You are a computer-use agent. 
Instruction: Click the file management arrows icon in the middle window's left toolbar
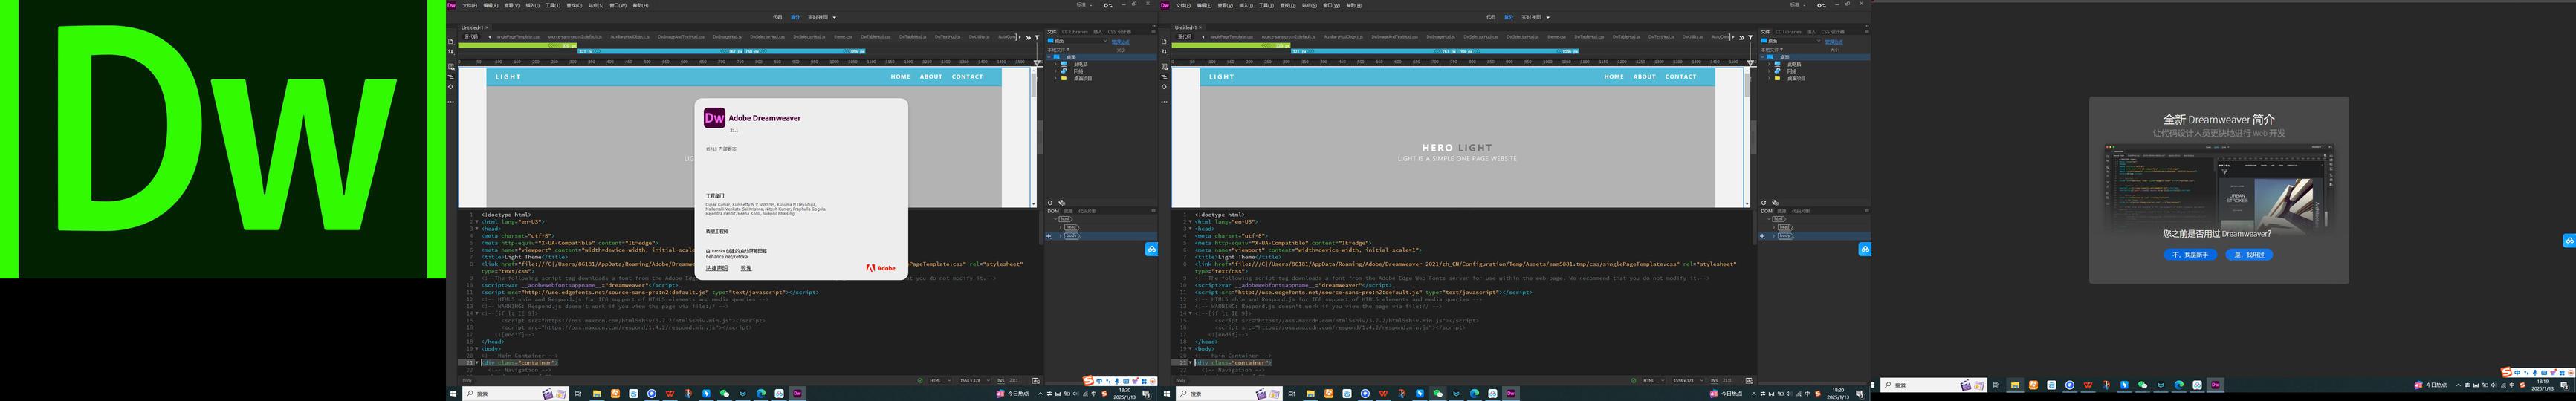[x=1164, y=52]
